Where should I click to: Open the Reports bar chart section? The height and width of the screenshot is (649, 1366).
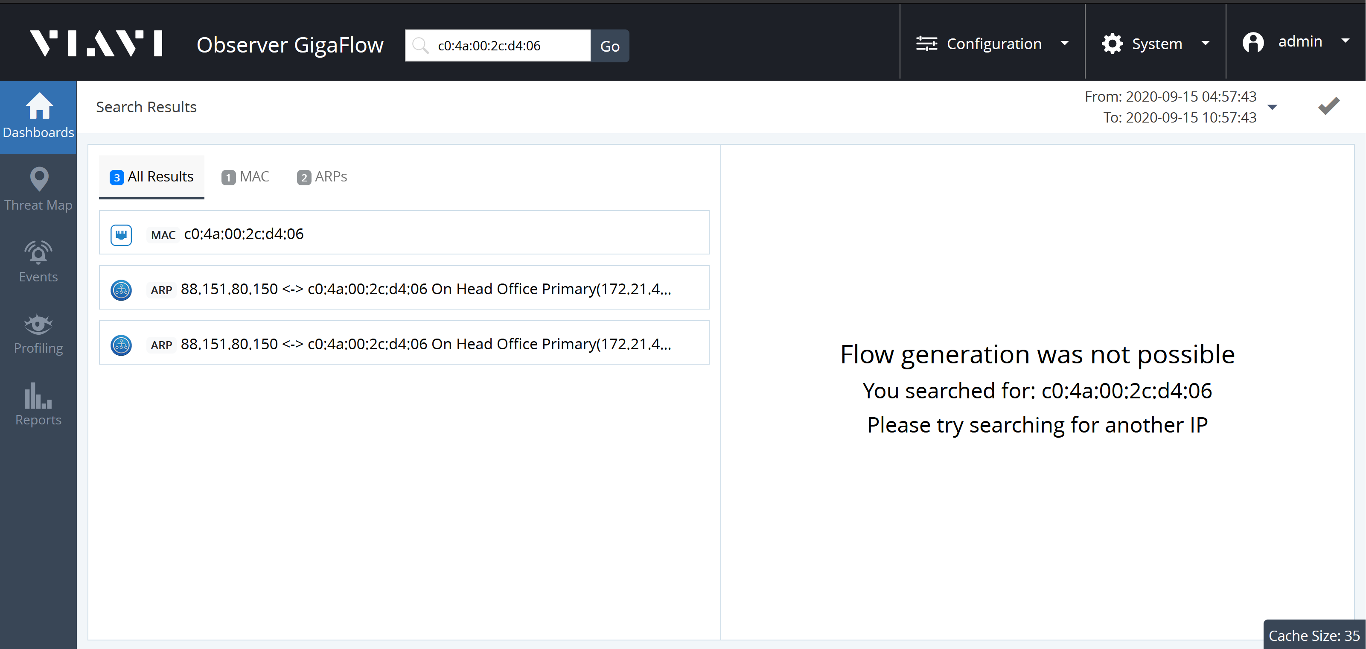click(x=38, y=404)
